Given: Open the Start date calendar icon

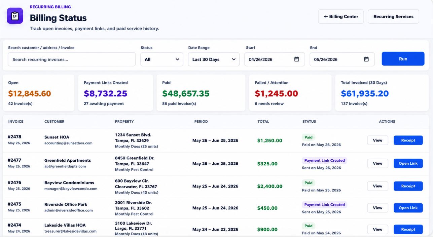Looking at the screenshot, I should pos(297,59).
